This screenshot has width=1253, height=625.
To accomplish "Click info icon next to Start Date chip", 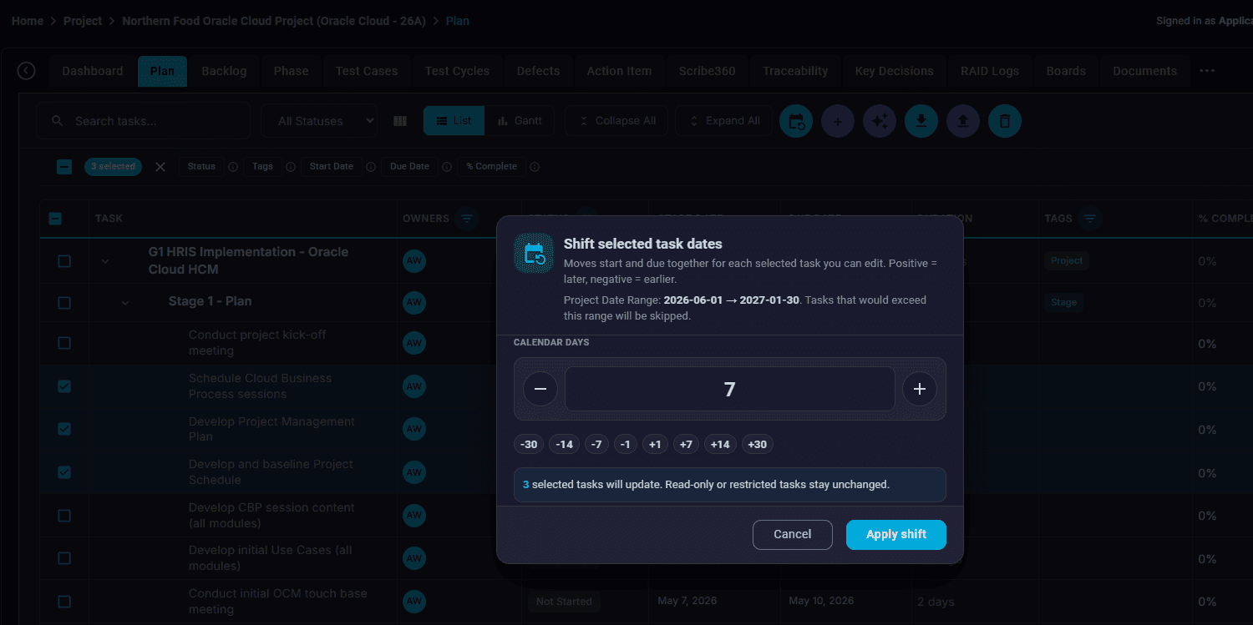I will (x=371, y=167).
